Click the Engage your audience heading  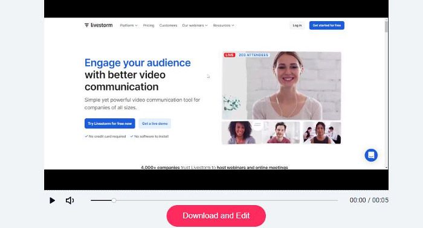(138, 63)
